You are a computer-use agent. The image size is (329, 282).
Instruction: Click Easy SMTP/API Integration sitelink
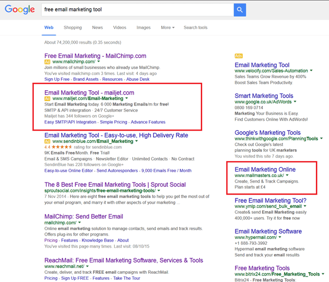point(70,122)
